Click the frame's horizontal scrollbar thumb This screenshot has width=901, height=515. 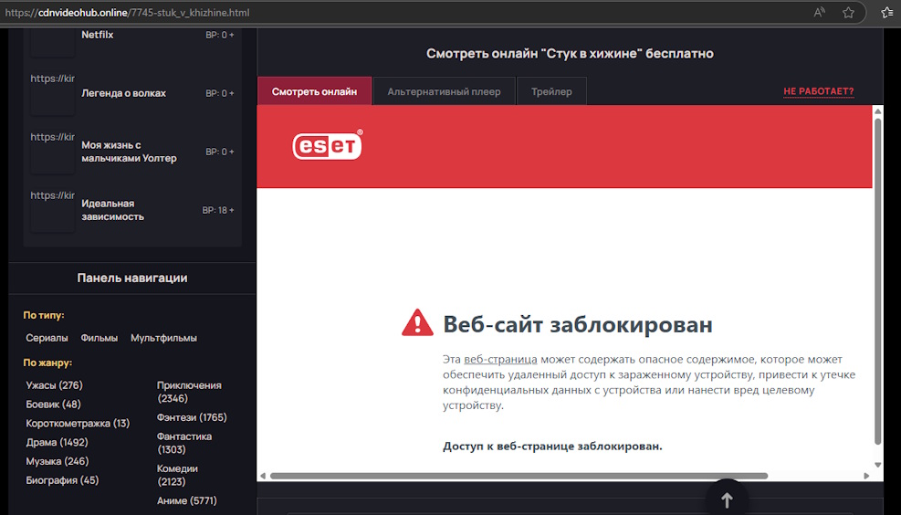coord(519,476)
